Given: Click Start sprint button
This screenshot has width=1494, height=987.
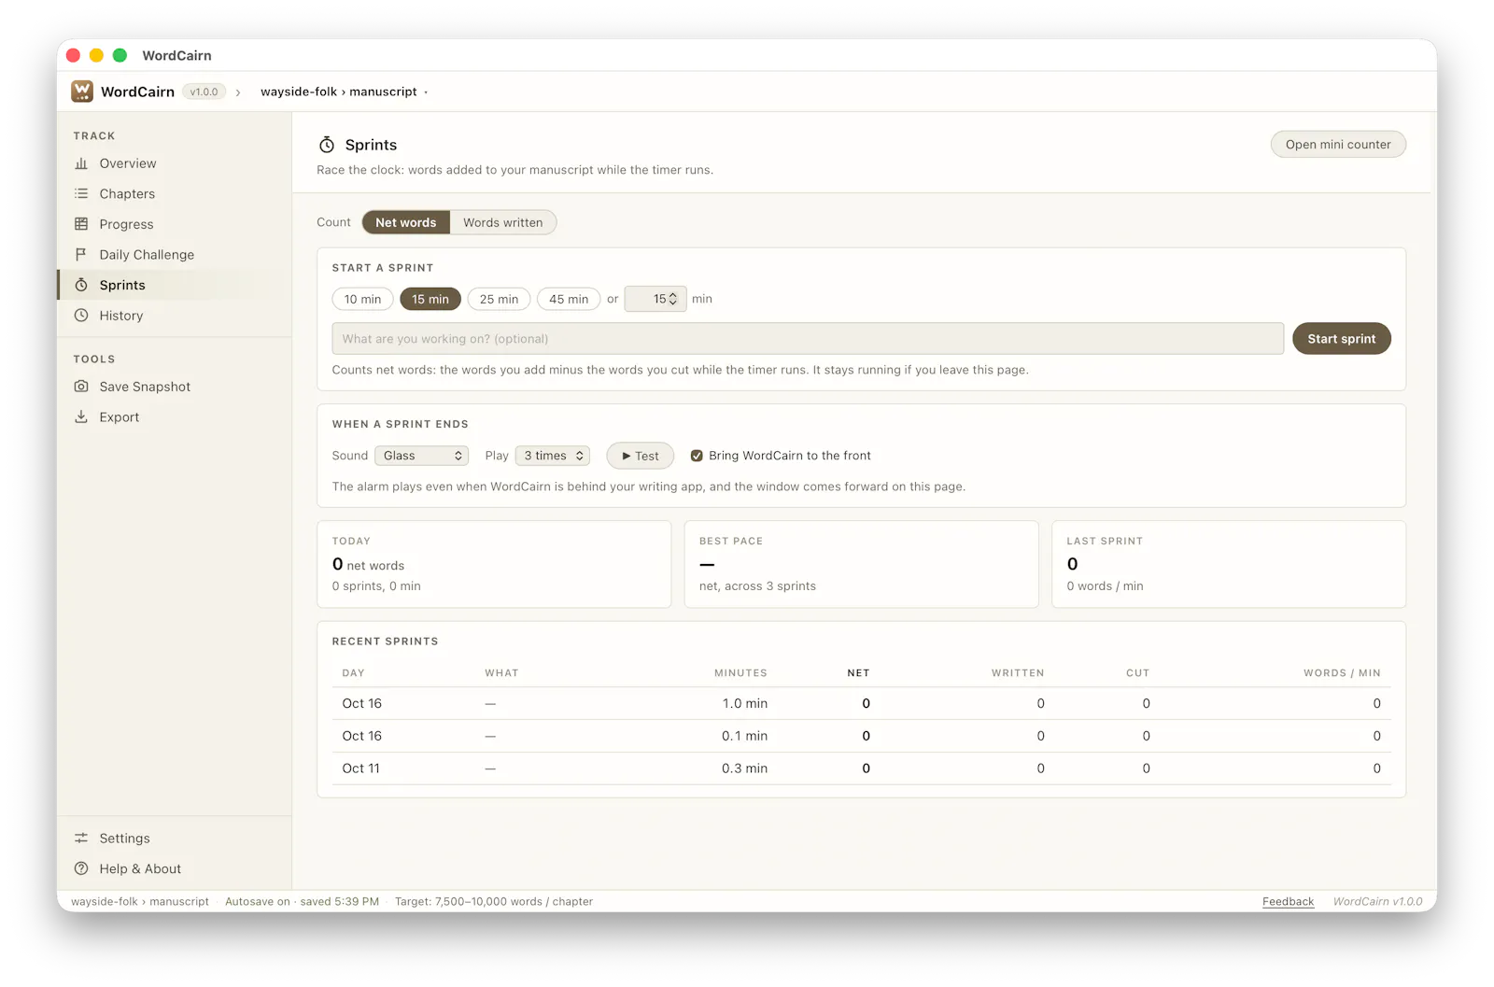Looking at the screenshot, I should click(1342, 339).
